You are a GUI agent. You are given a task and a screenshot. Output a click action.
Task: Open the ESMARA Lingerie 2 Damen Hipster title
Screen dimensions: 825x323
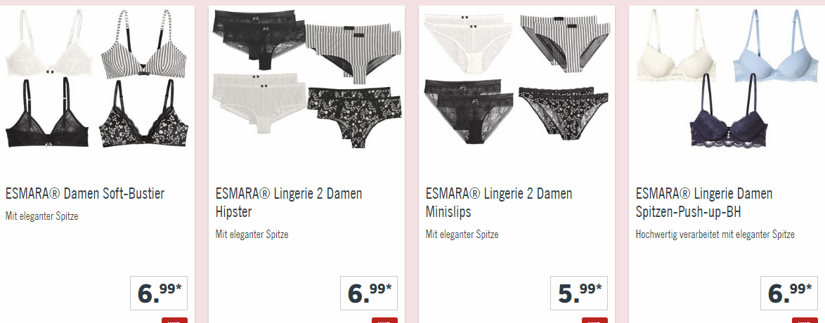289,202
